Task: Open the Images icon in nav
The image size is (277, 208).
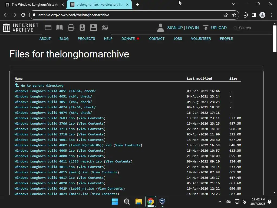Action: point(105,28)
